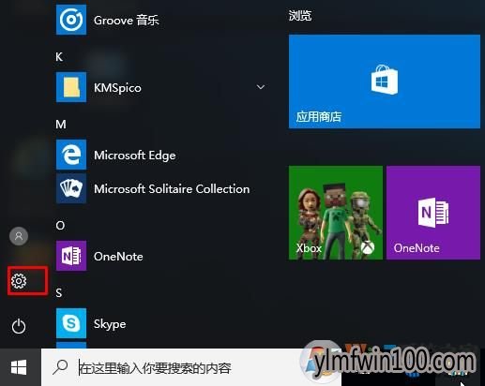Open the Microsoft Solitaire Collection card icon
Screen dimensions: 485x386
(71, 188)
